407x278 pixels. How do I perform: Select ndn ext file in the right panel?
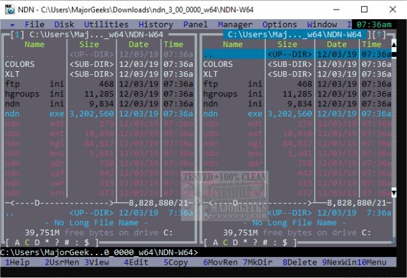click(x=297, y=134)
